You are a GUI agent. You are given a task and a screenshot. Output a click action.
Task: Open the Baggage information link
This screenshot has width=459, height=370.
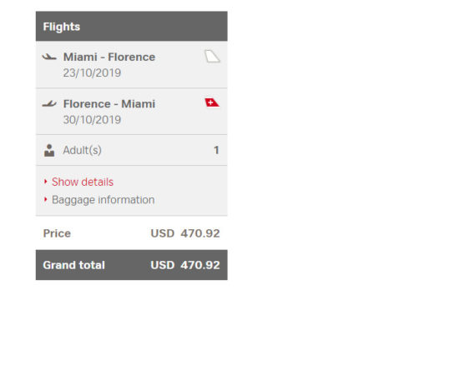pyautogui.click(x=103, y=200)
